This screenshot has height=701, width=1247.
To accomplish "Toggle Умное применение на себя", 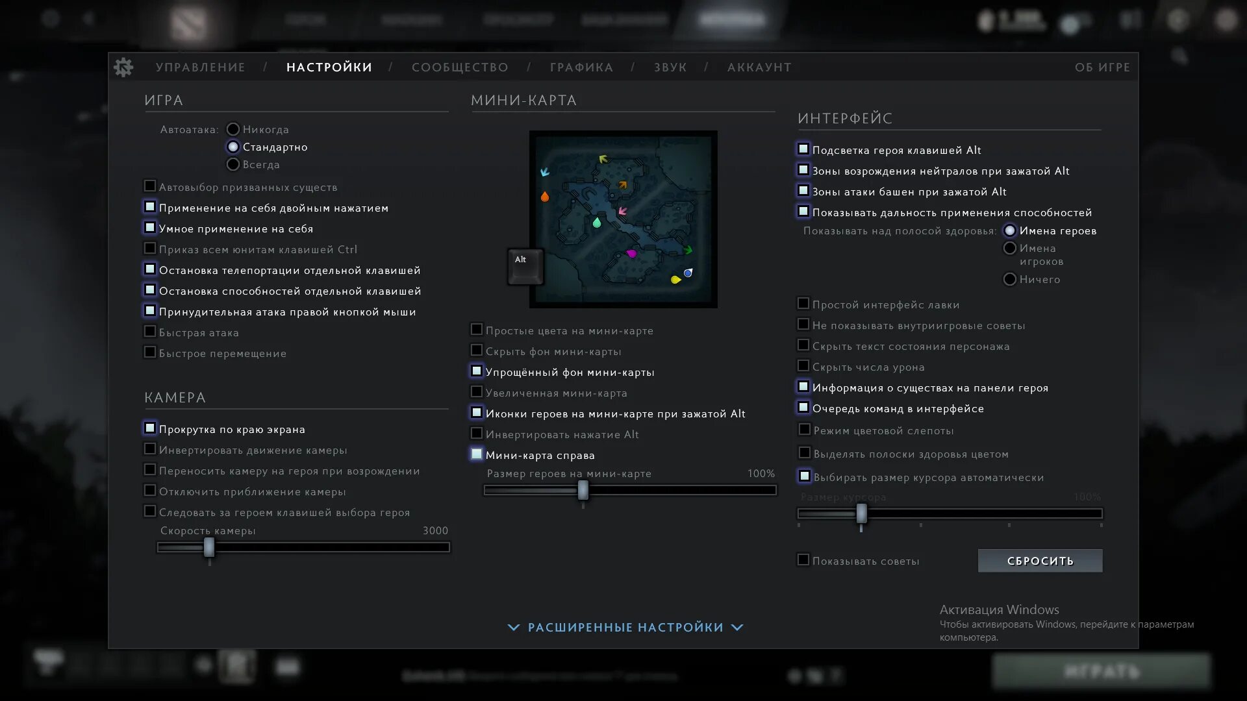I will click(150, 228).
